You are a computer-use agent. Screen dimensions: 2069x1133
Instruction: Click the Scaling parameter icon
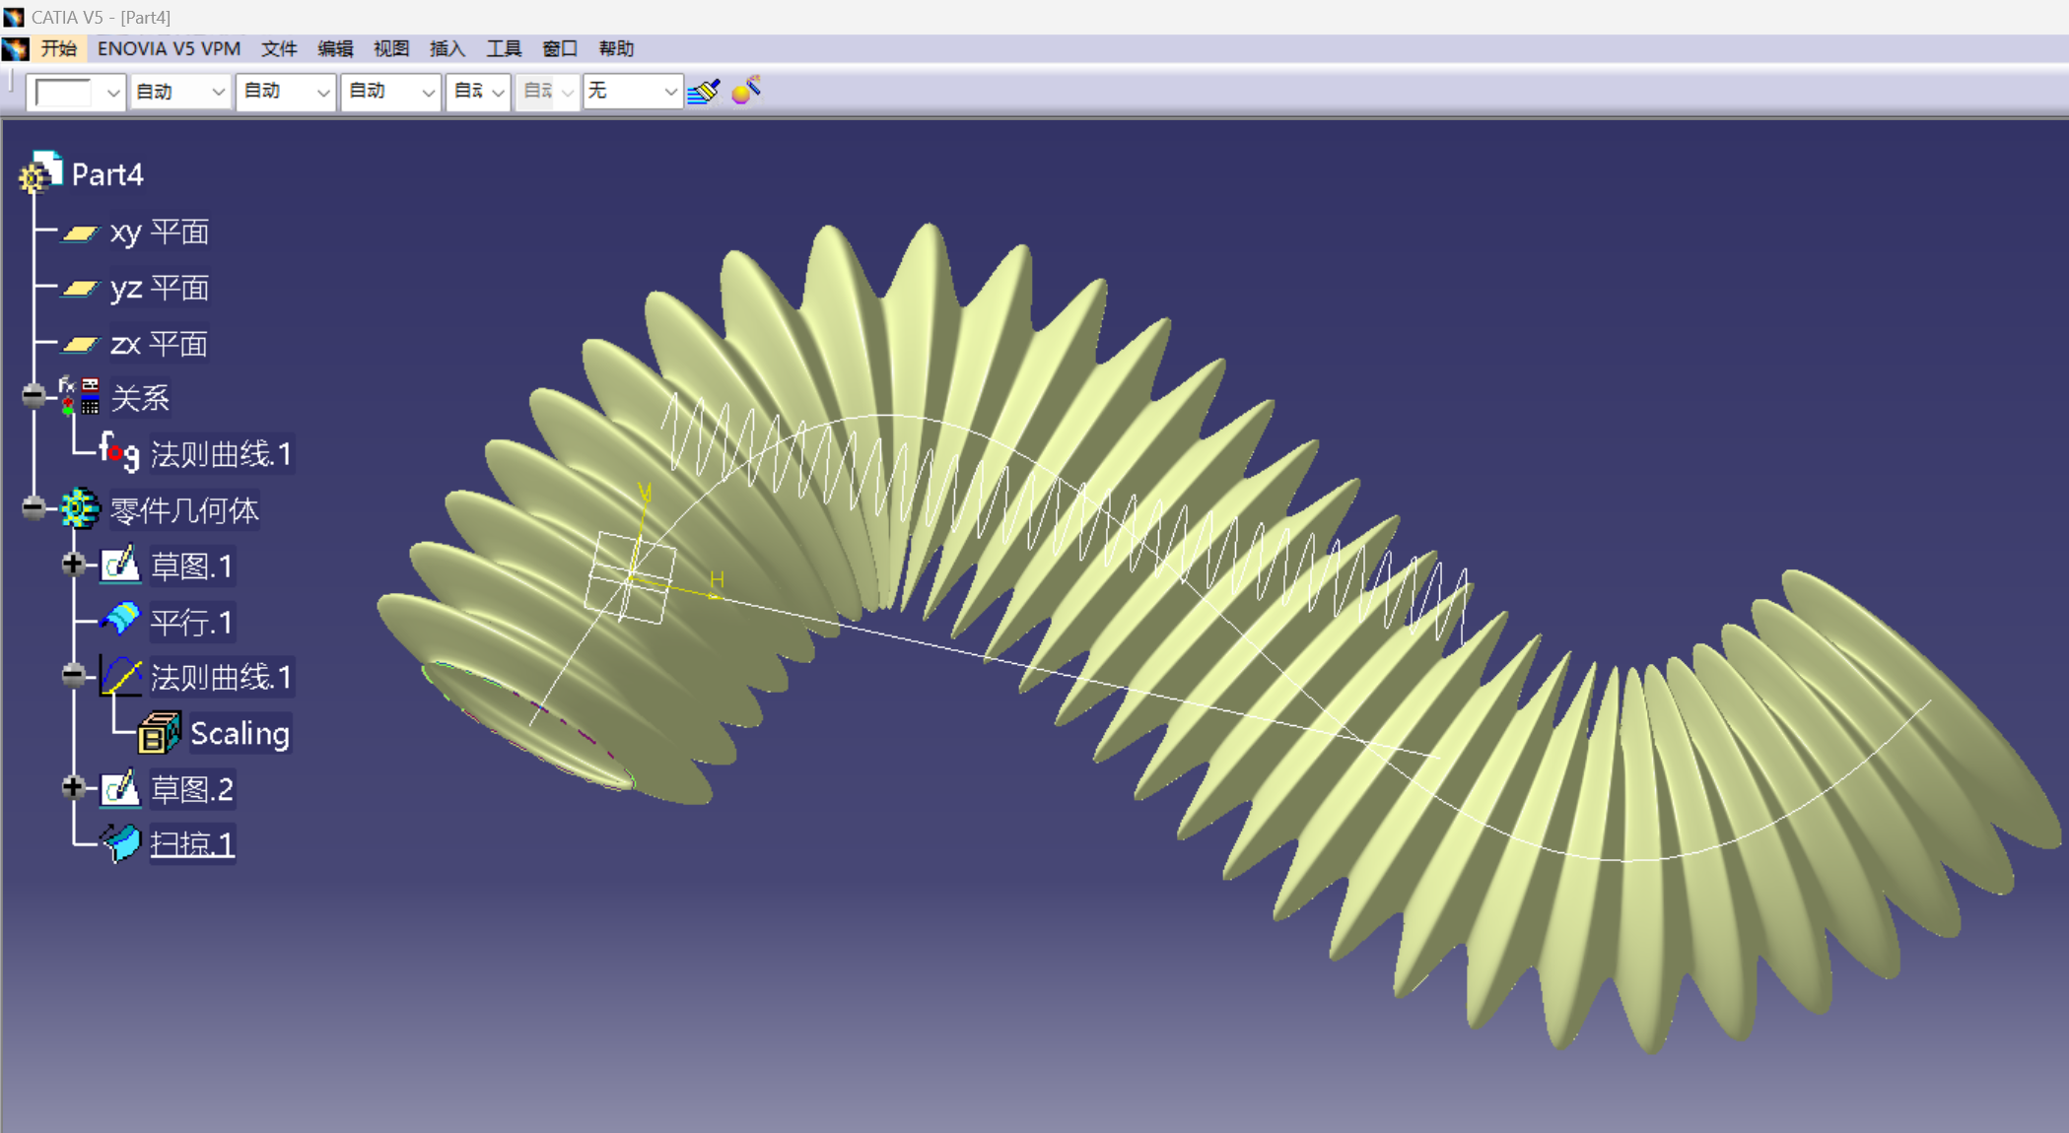coord(159,734)
